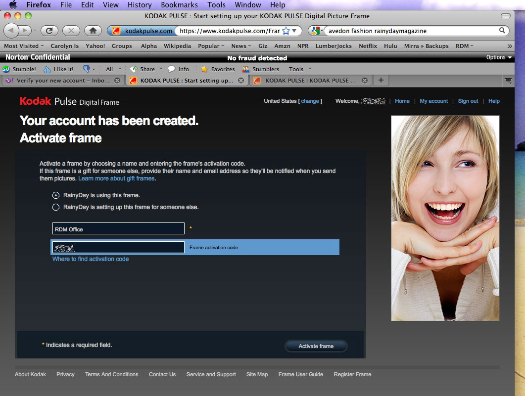Image resolution: width=525 pixels, height=396 pixels.
Task: Switch to the 'KODAK PULSE : KODAK PULSE' tab
Action: point(310,81)
